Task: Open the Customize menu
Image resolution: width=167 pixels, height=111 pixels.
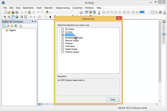Action: (x=77, y=8)
